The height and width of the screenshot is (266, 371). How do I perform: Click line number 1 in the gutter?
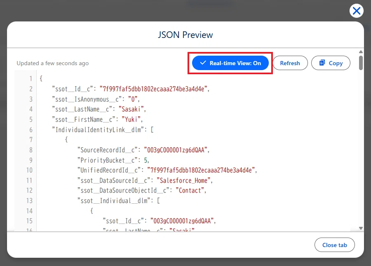tap(31, 79)
